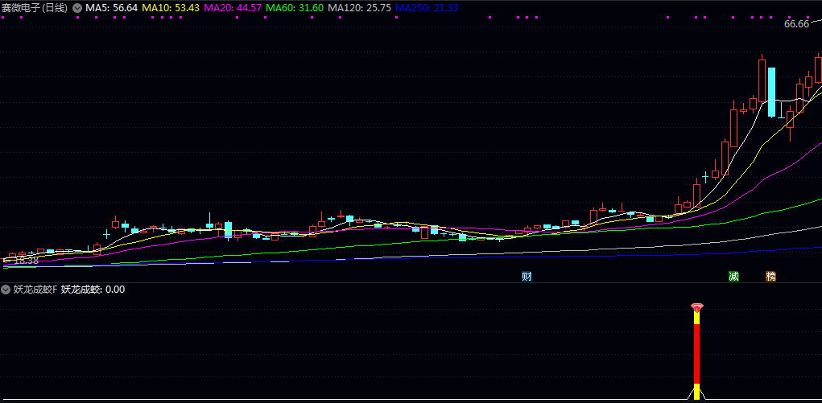Click the 66.66 high price label
822x403 pixels.
tap(796, 24)
